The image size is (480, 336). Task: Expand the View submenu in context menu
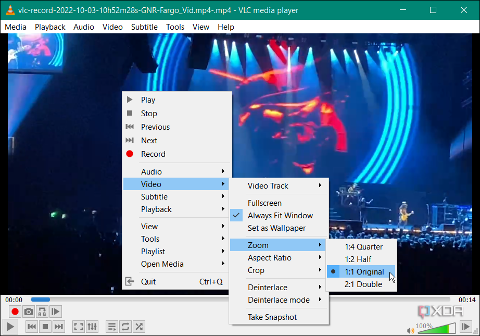(176, 227)
